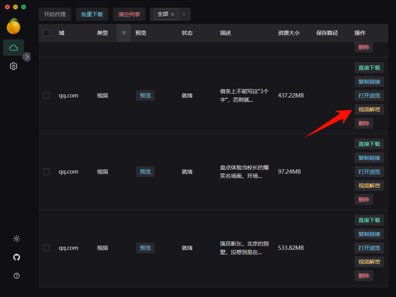
Task: Click the 删除 button in the topmost partial row
Action: tap(364, 47)
